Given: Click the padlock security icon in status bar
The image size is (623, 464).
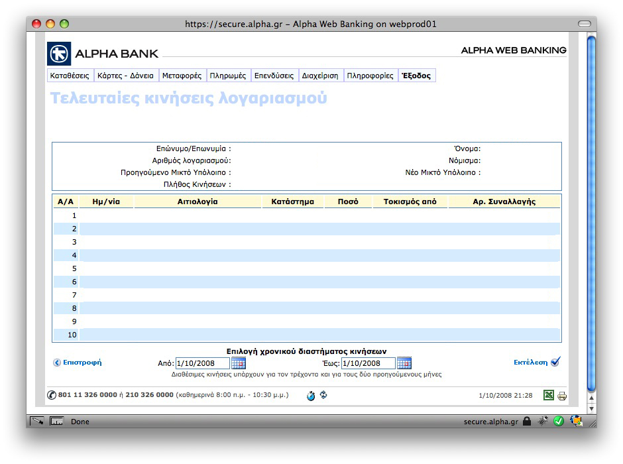Looking at the screenshot, I should tap(527, 421).
